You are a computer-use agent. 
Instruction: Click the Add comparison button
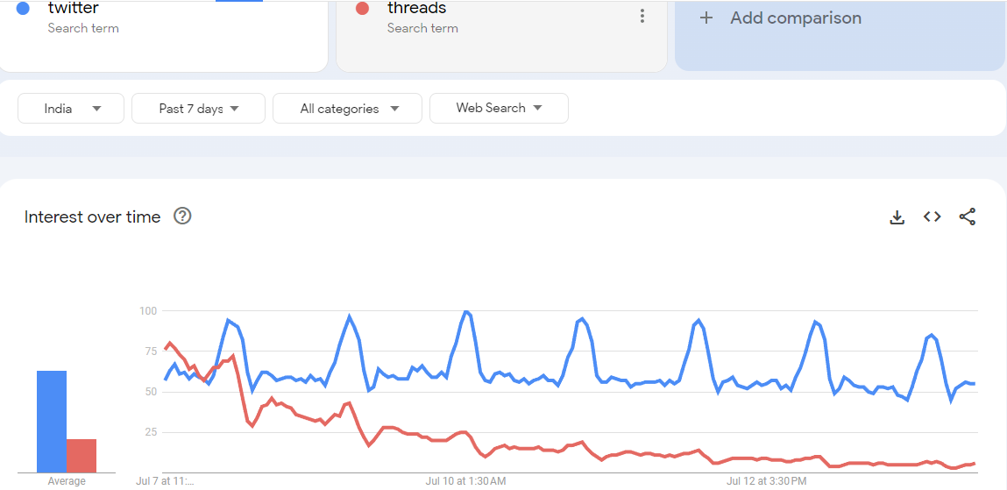[x=795, y=18]
